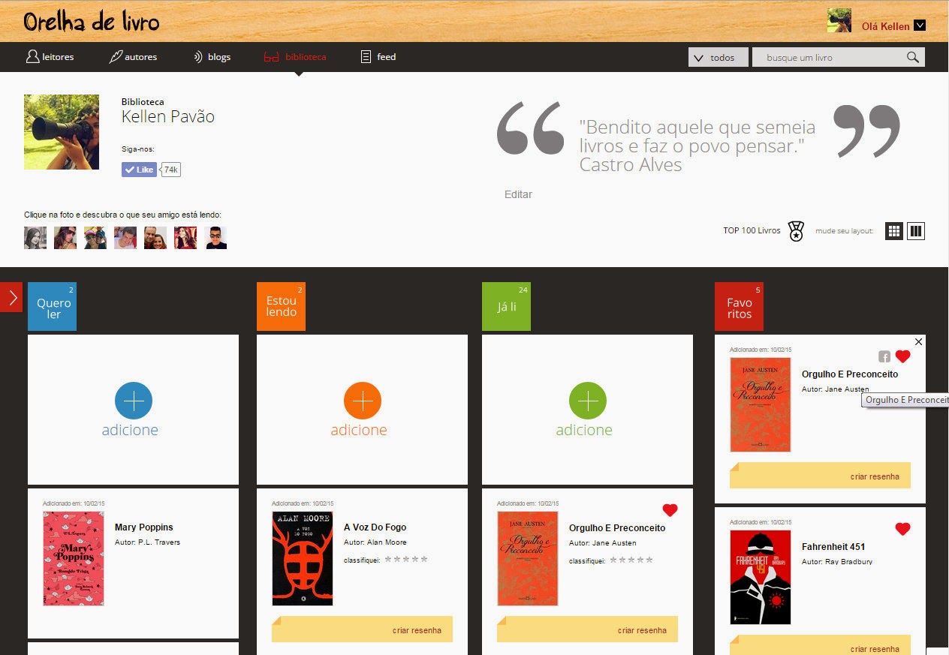Screen dimensions: 949x655
Task: Open the TOP 100 Livros medal icon
Action: 796,231
